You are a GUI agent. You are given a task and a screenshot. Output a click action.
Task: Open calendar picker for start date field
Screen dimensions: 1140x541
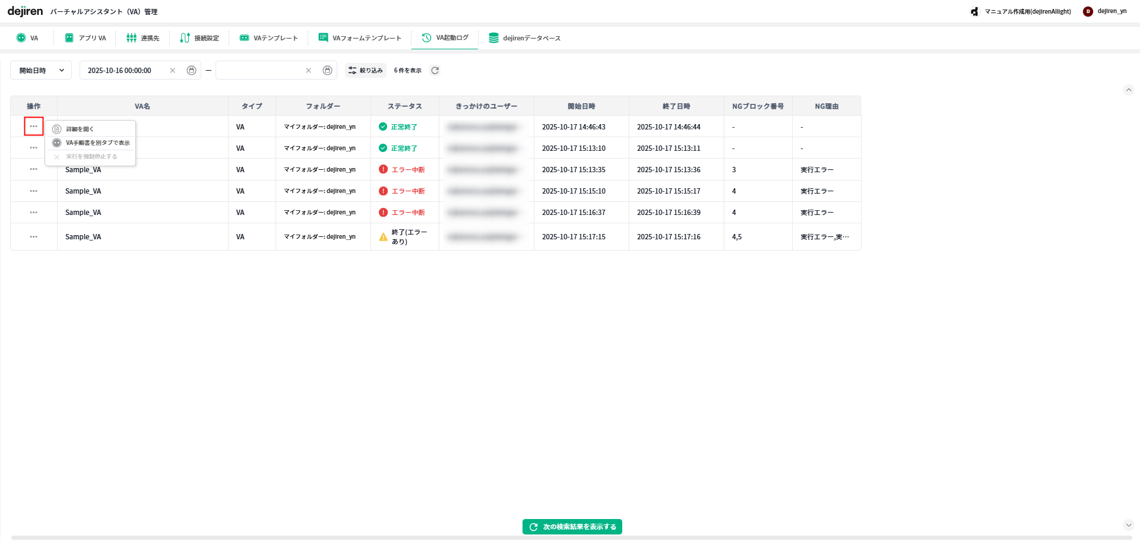191,71
